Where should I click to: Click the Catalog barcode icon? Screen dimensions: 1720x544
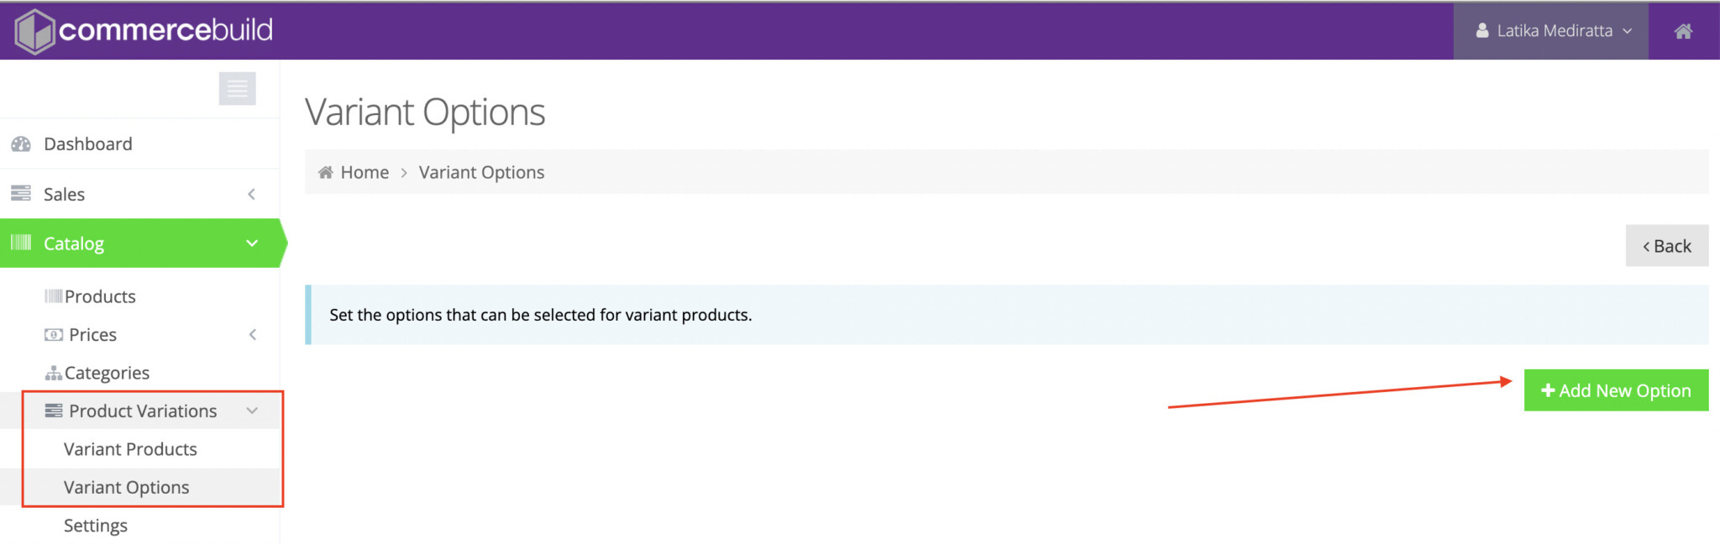[21, 243]
